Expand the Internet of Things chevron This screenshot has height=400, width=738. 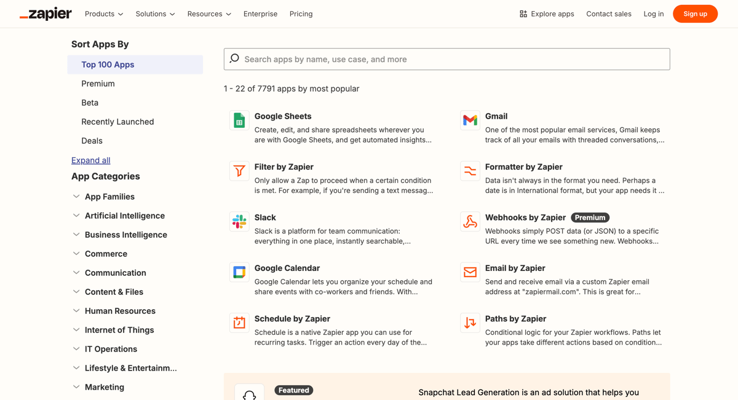[76, 330]
